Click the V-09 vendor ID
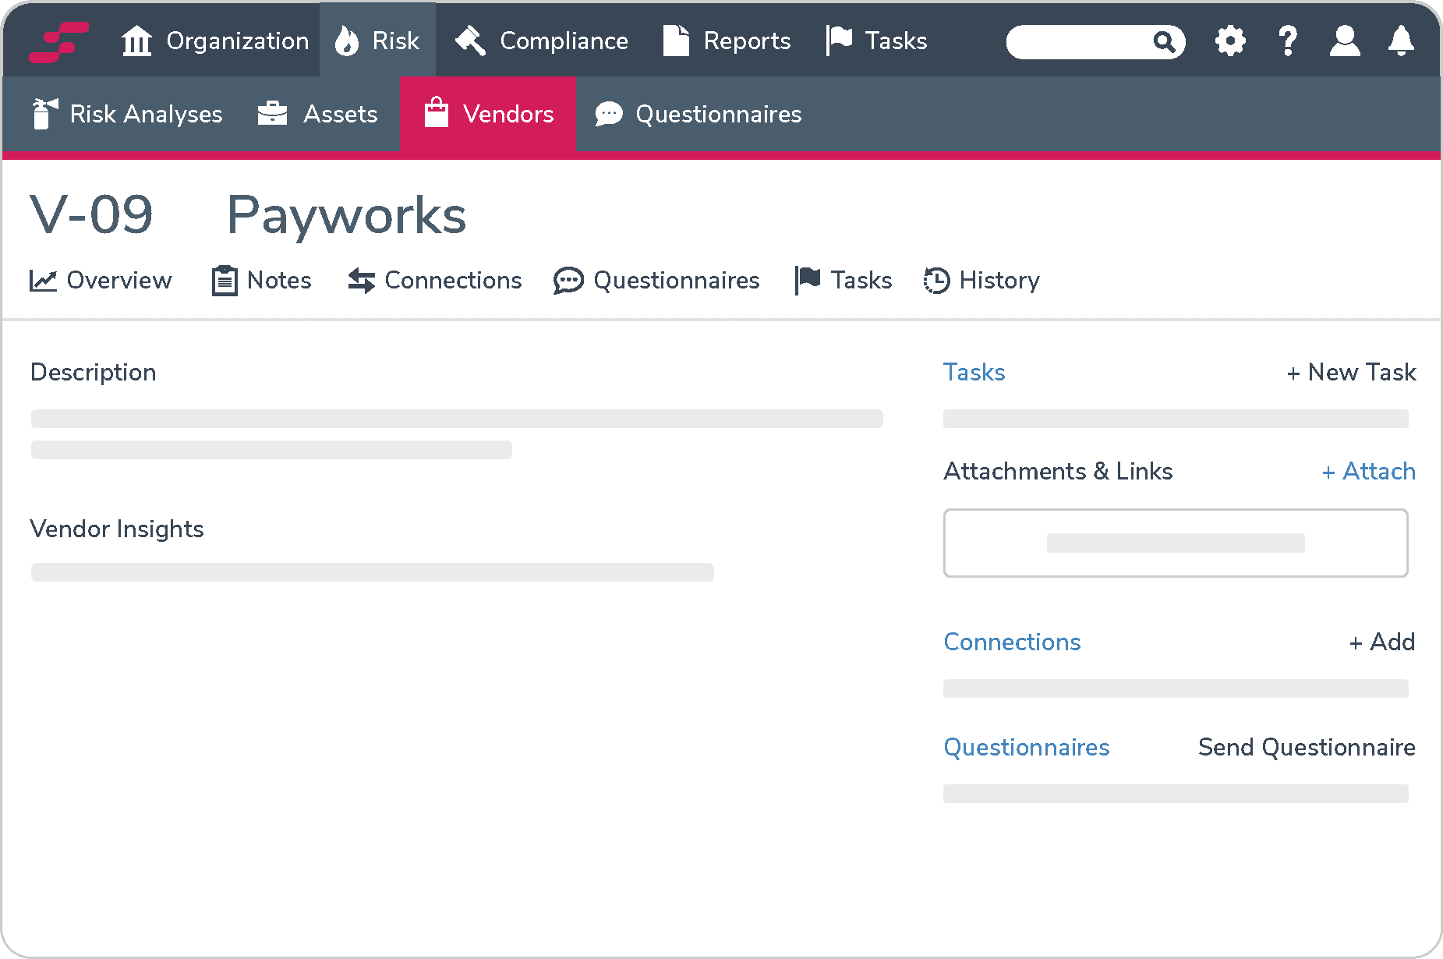Image resolution: width=1443 pixels, height=959 pixels. 92,214
